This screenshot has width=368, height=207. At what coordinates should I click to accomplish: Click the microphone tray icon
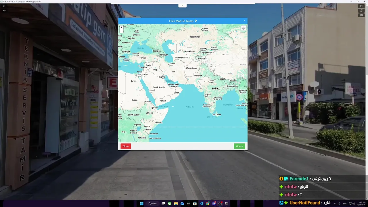point(340,204)
